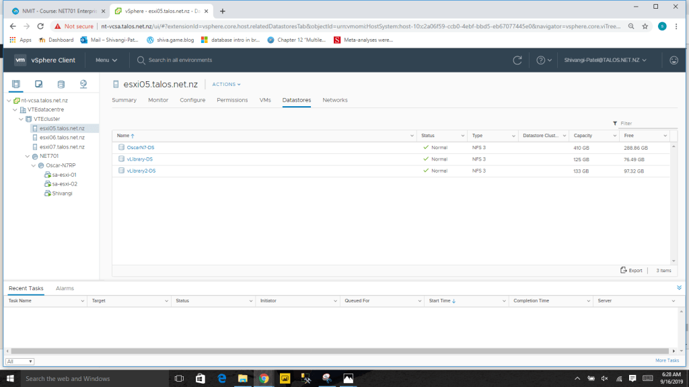
Task: Open the Storage inventory view icon
Action: point(61,84)
